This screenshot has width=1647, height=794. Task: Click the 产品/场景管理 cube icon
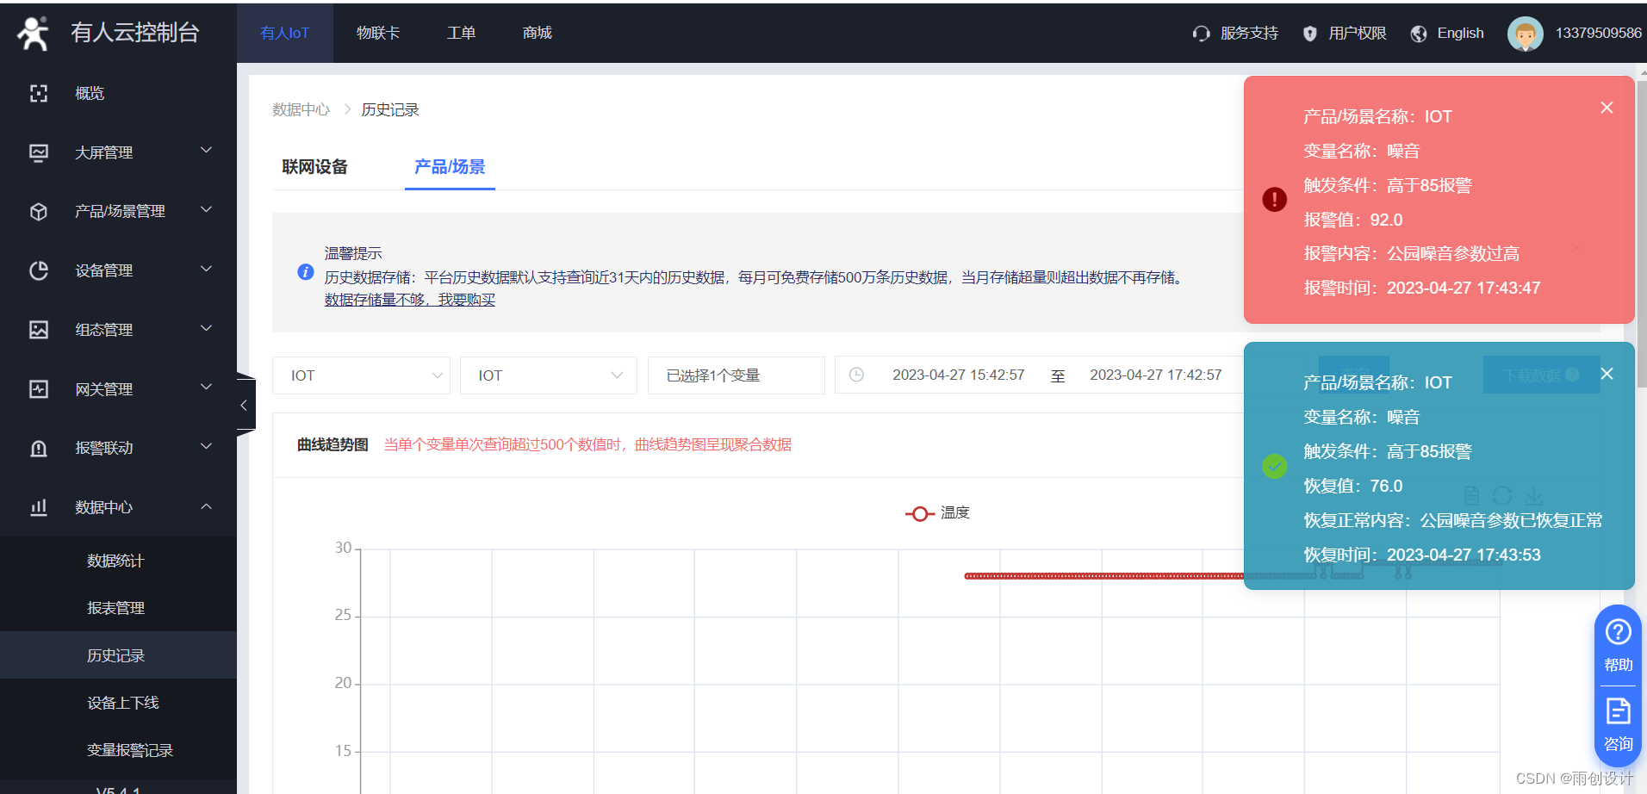click(39, 211)
